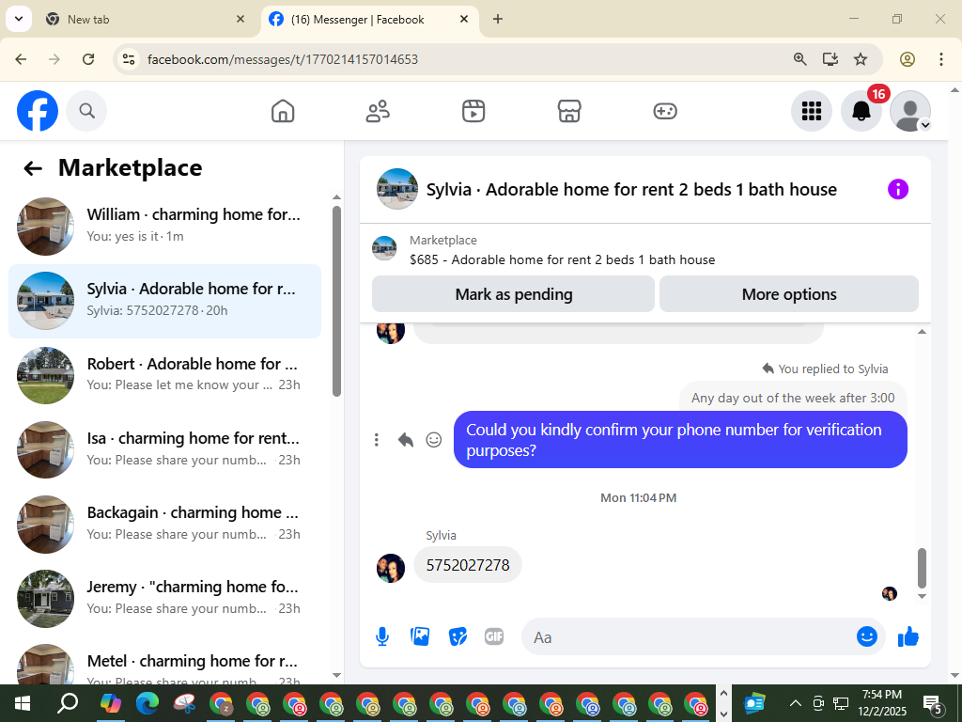Open site information icon in address bar

(128, 59)
